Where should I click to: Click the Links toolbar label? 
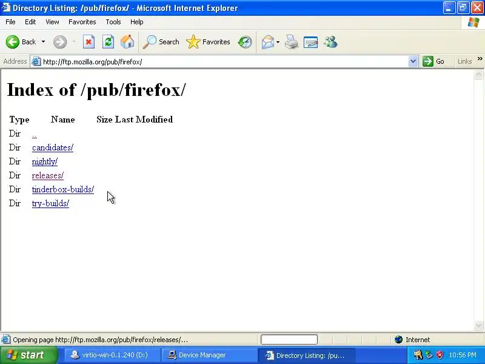pyautogui.click(x=464, y=61)
